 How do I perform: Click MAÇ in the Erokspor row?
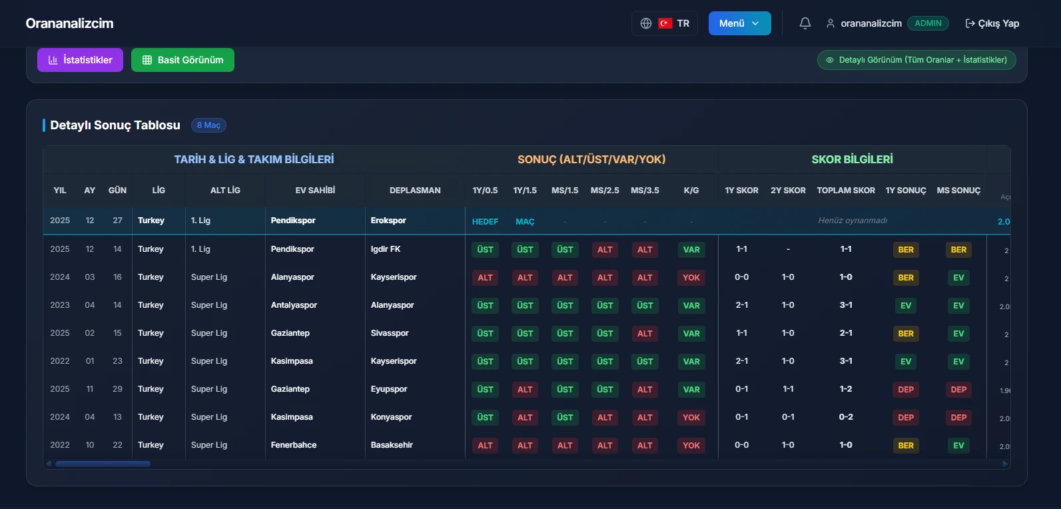(525, 222)
